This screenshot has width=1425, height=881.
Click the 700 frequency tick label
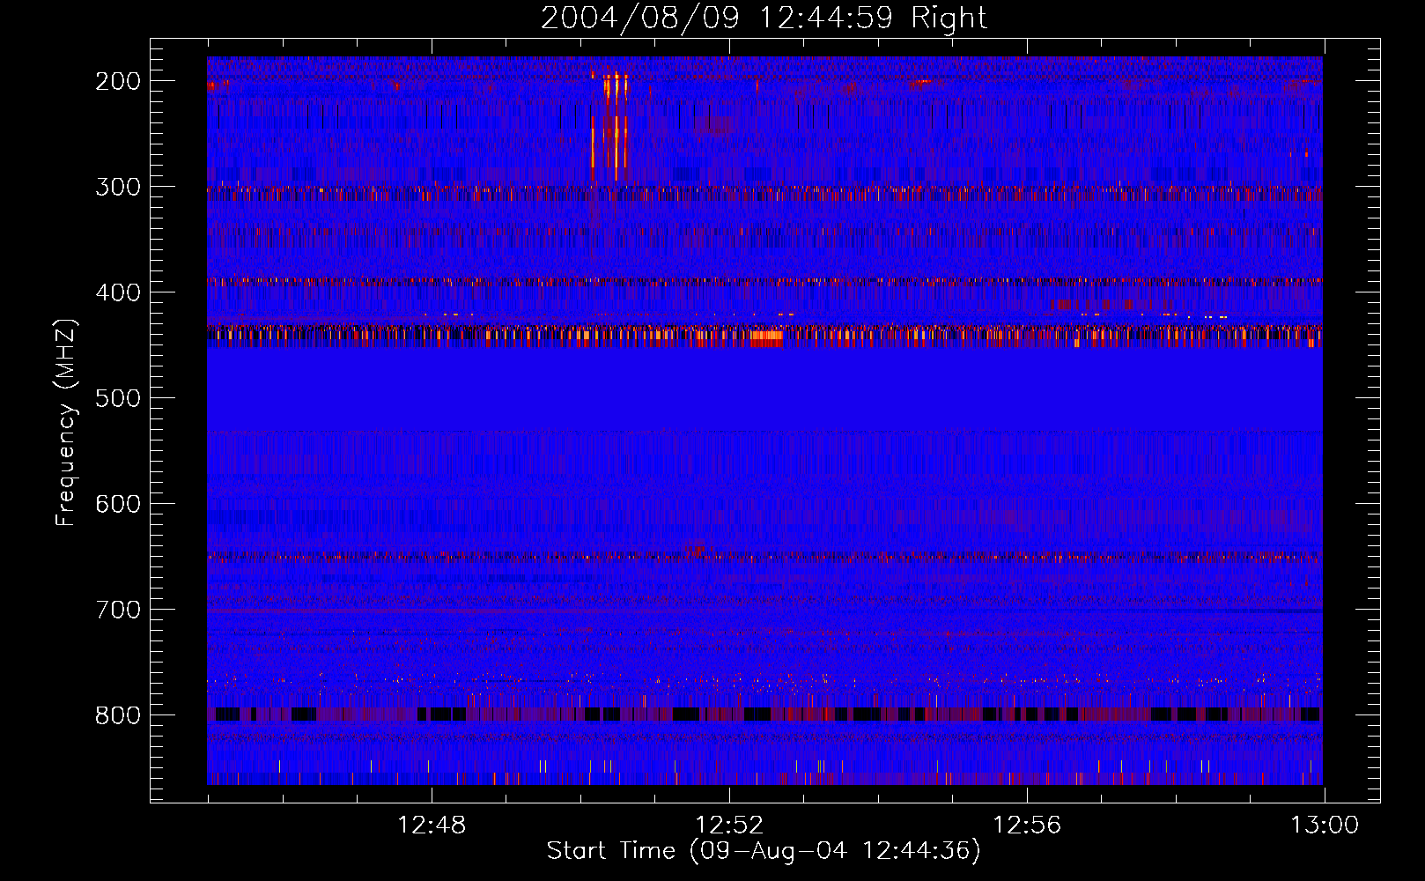(118, 610)
